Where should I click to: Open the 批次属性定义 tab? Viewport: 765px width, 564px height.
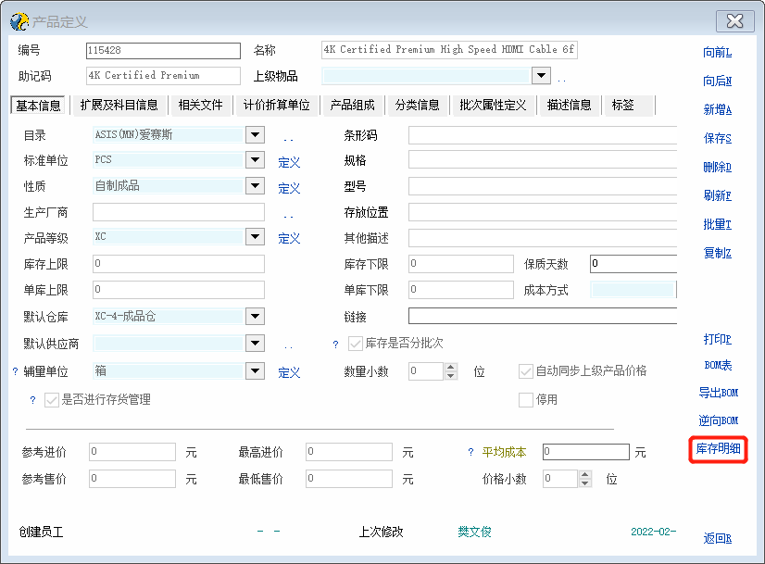coord(493,106)
